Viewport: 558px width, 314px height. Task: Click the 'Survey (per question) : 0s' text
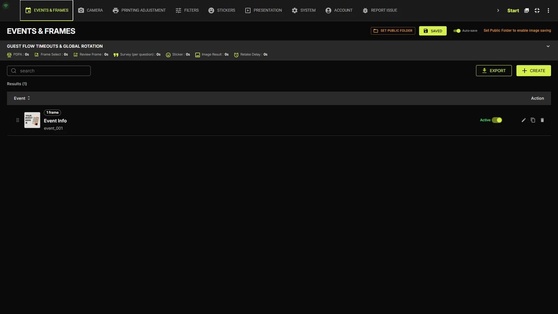click(x=140, y=54)
